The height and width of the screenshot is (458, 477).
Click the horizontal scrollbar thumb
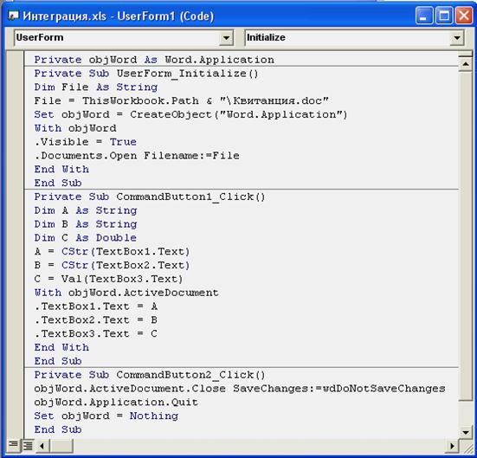(61, 446)
